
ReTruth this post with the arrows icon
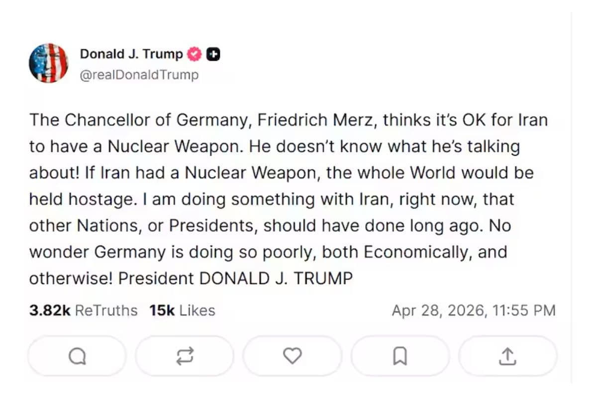tap(185, 356)
